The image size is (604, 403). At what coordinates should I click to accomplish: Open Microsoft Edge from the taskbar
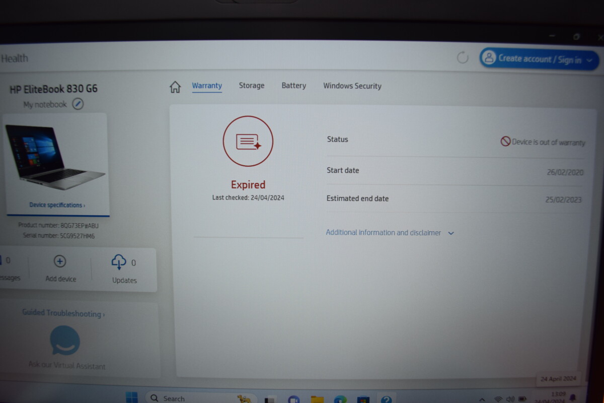pos(340,399)
